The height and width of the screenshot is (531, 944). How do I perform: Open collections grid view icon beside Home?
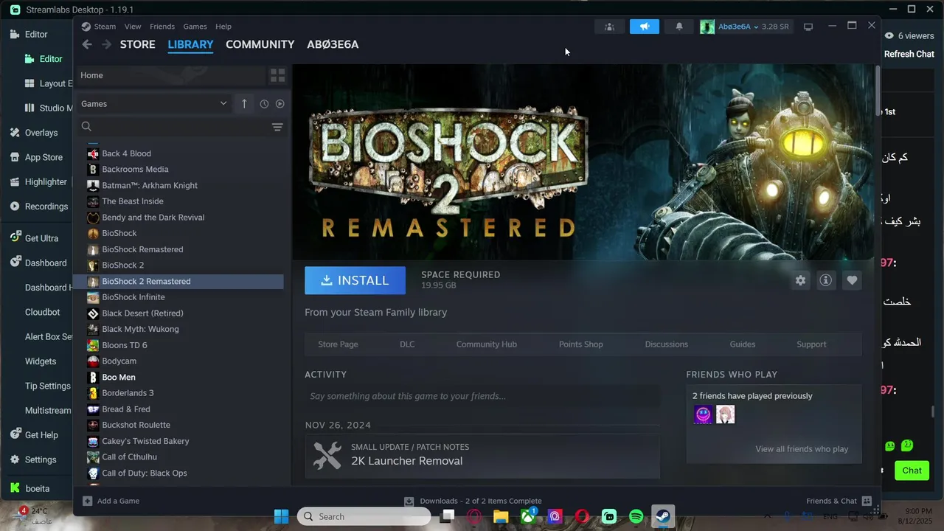(x=277, y=75)
